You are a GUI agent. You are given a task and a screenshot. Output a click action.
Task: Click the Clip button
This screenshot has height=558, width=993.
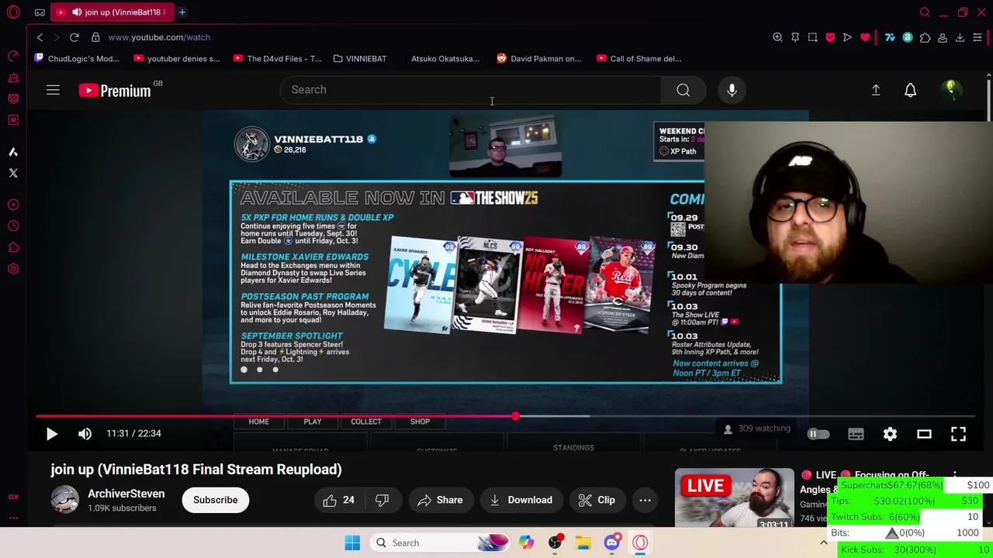coord(597,500)
